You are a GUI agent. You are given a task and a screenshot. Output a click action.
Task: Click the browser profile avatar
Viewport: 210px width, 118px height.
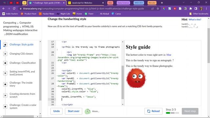(x=201, y=9)
